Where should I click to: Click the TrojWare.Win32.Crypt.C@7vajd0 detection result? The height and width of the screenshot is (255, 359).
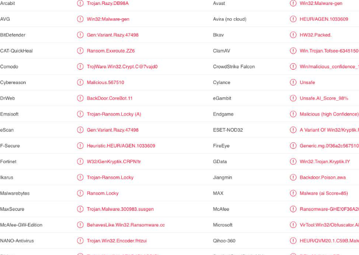[122, 67]
